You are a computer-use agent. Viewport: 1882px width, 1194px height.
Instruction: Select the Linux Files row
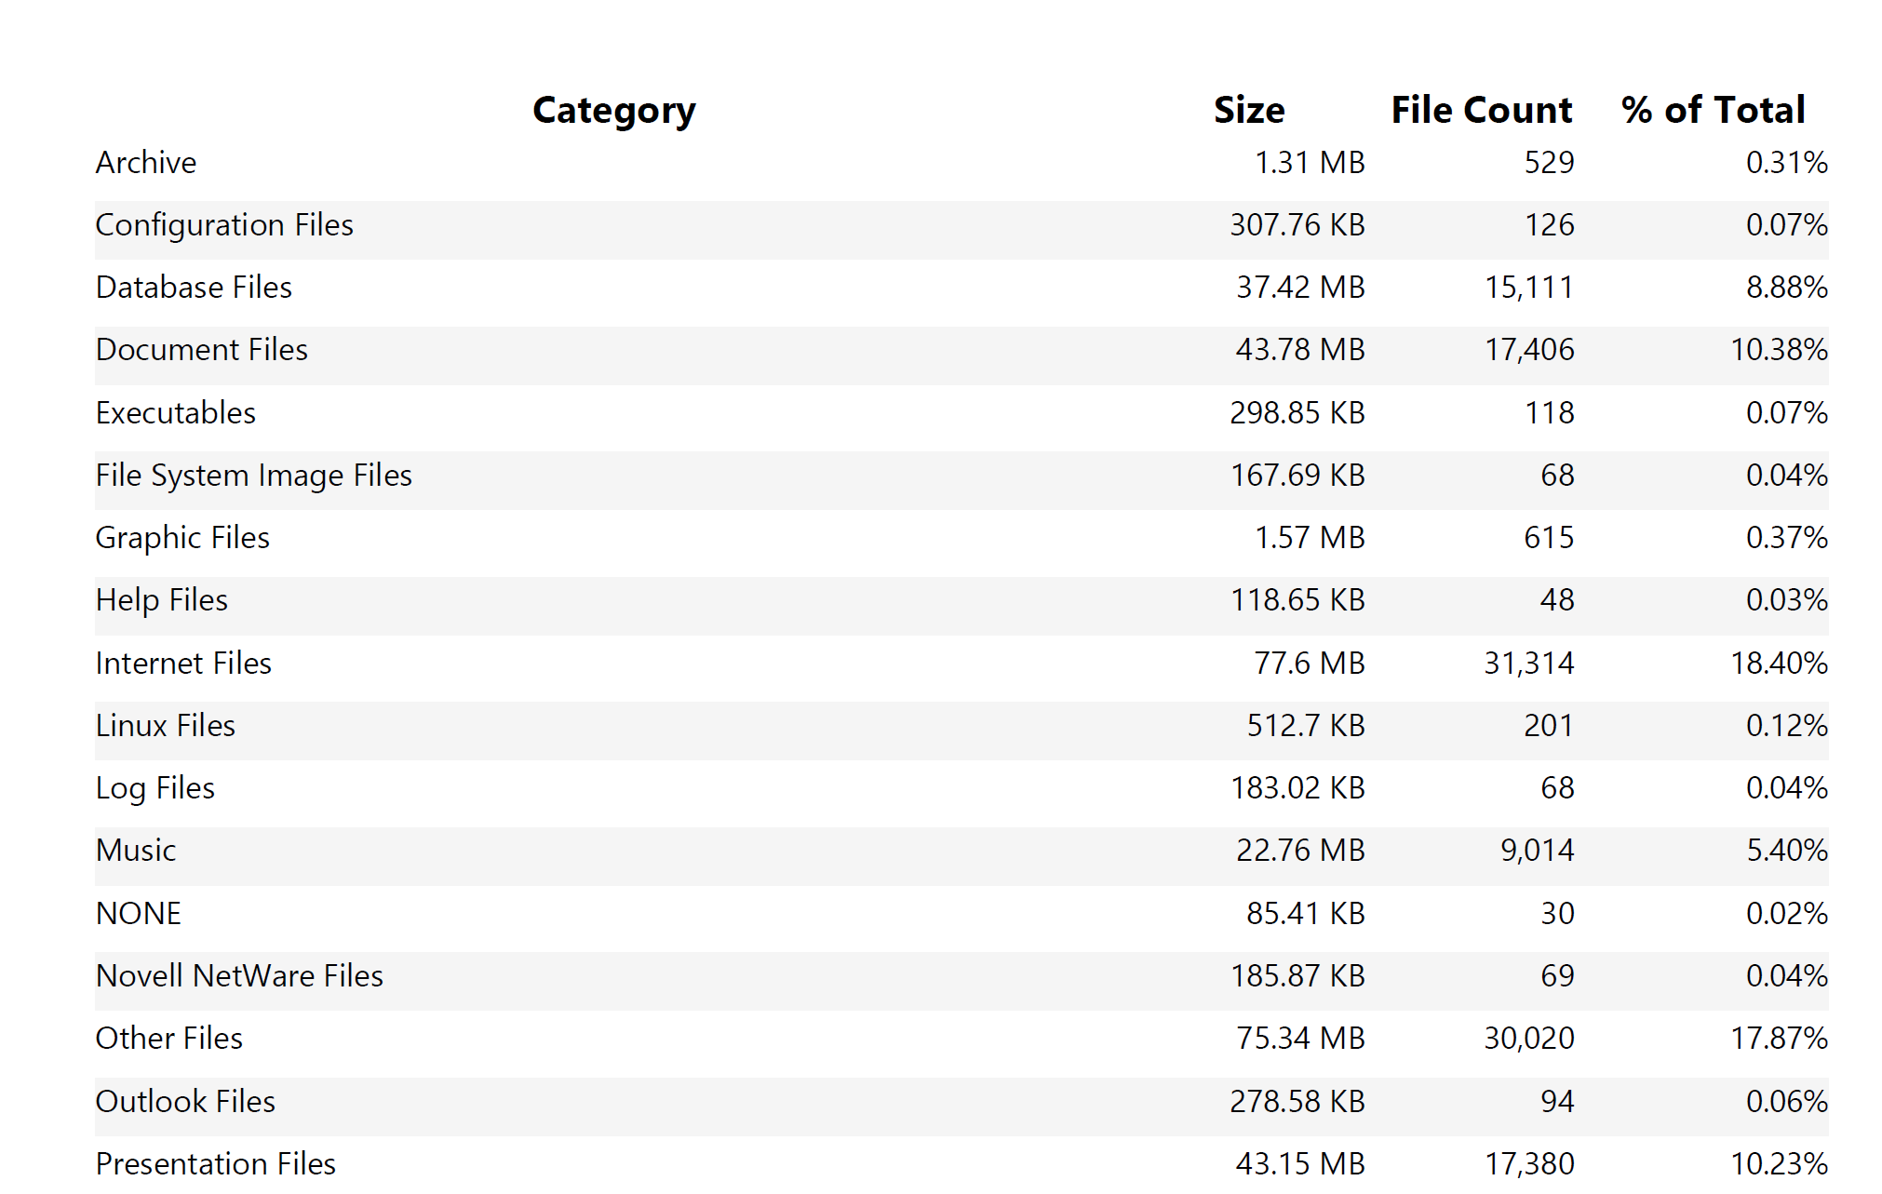(165, 725)
